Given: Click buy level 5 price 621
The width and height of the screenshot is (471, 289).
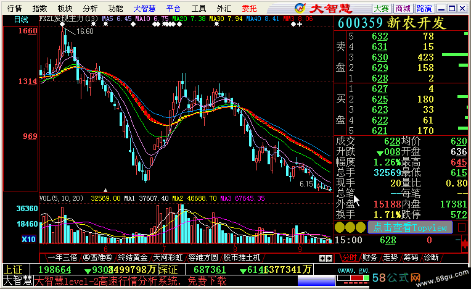Looking at the screenshot, I should click(380, 131).
